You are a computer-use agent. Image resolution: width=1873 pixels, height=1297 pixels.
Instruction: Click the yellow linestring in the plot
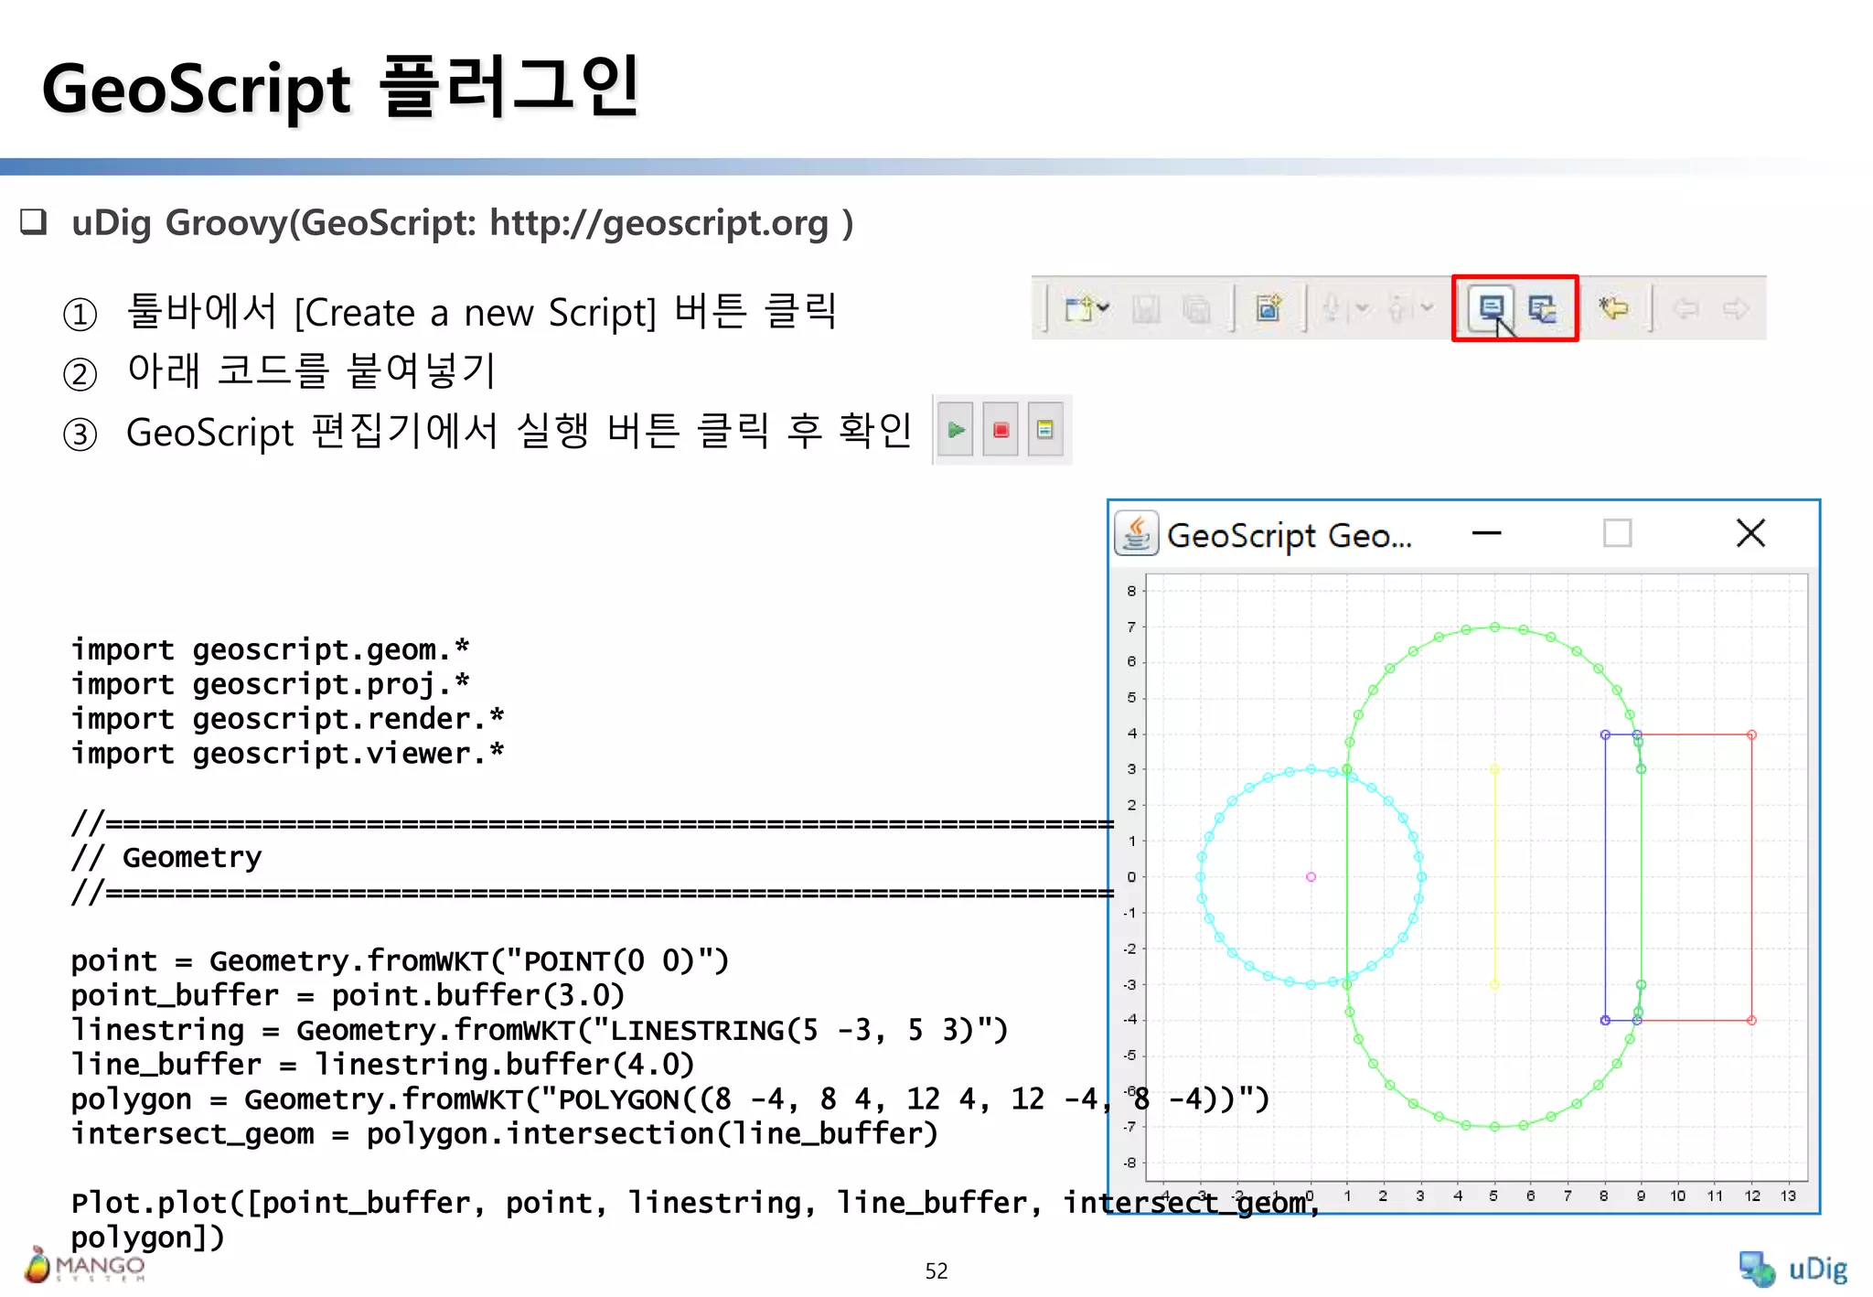[x=1494, y=876]
